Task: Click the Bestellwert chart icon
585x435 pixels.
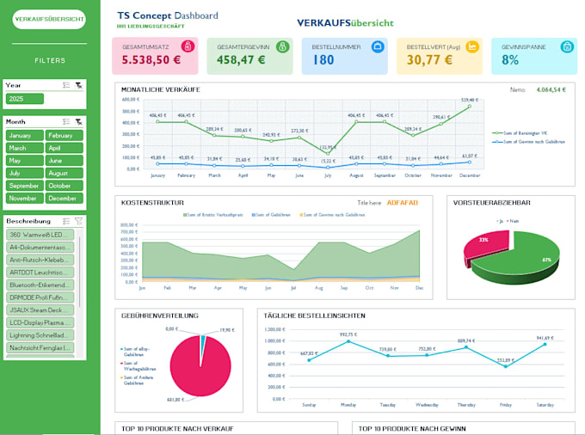Action: 472,46
